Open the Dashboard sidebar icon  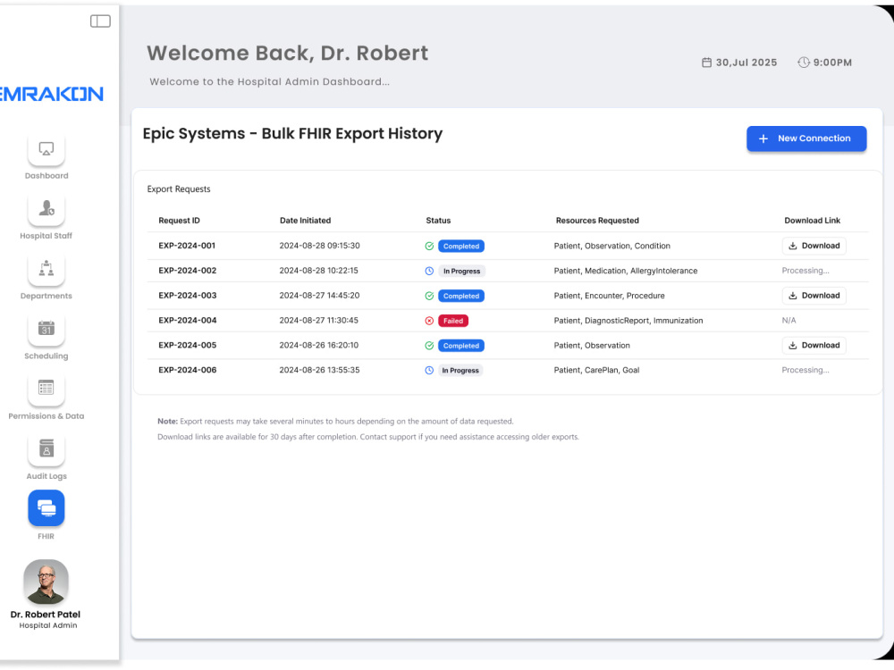coord(46,149)
